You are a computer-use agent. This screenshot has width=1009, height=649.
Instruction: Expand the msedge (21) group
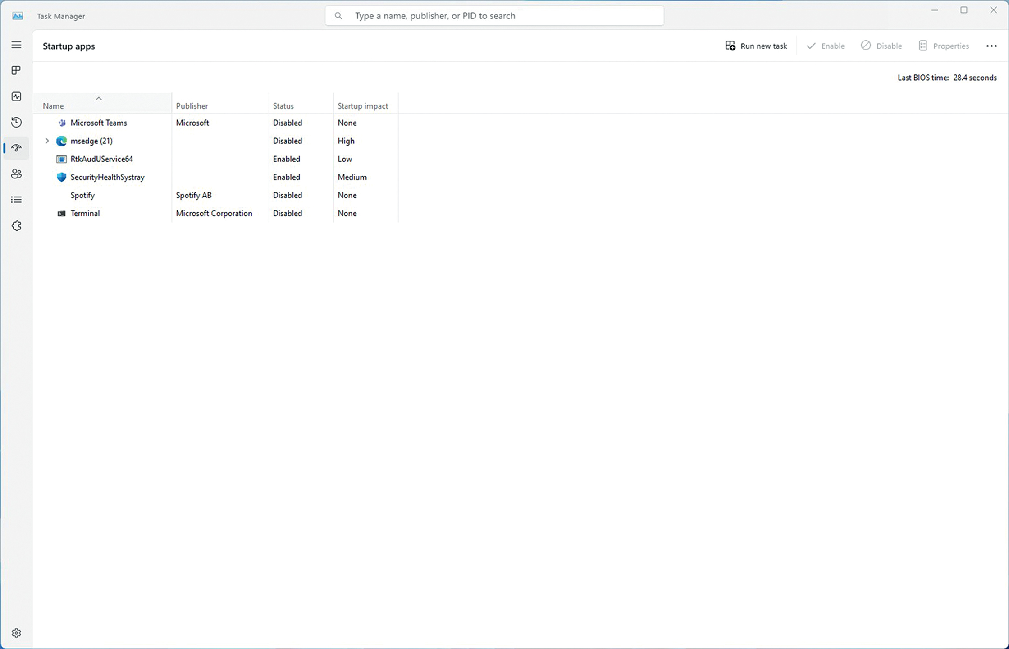tap(47, 141)
